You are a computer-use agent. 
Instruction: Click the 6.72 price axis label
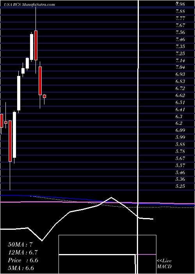tap(180, 88)
